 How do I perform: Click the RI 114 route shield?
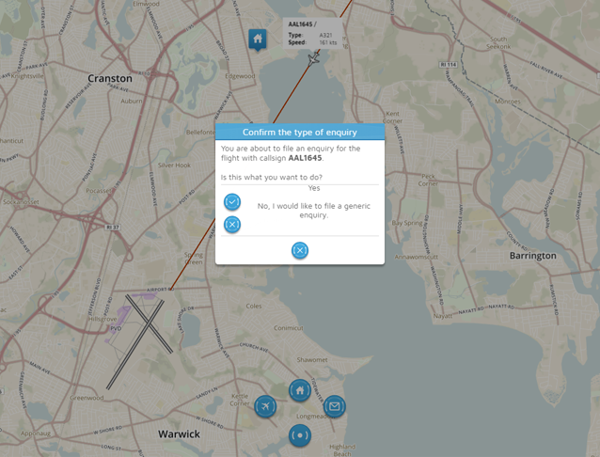[450, 64]
